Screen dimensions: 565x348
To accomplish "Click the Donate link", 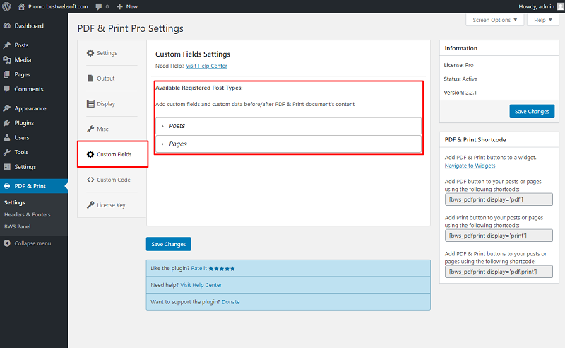I will click(x=231, y=302).
